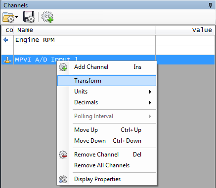The image size is (216, 188).
Task: Open channel config folder icon
Action: [8, 17]
